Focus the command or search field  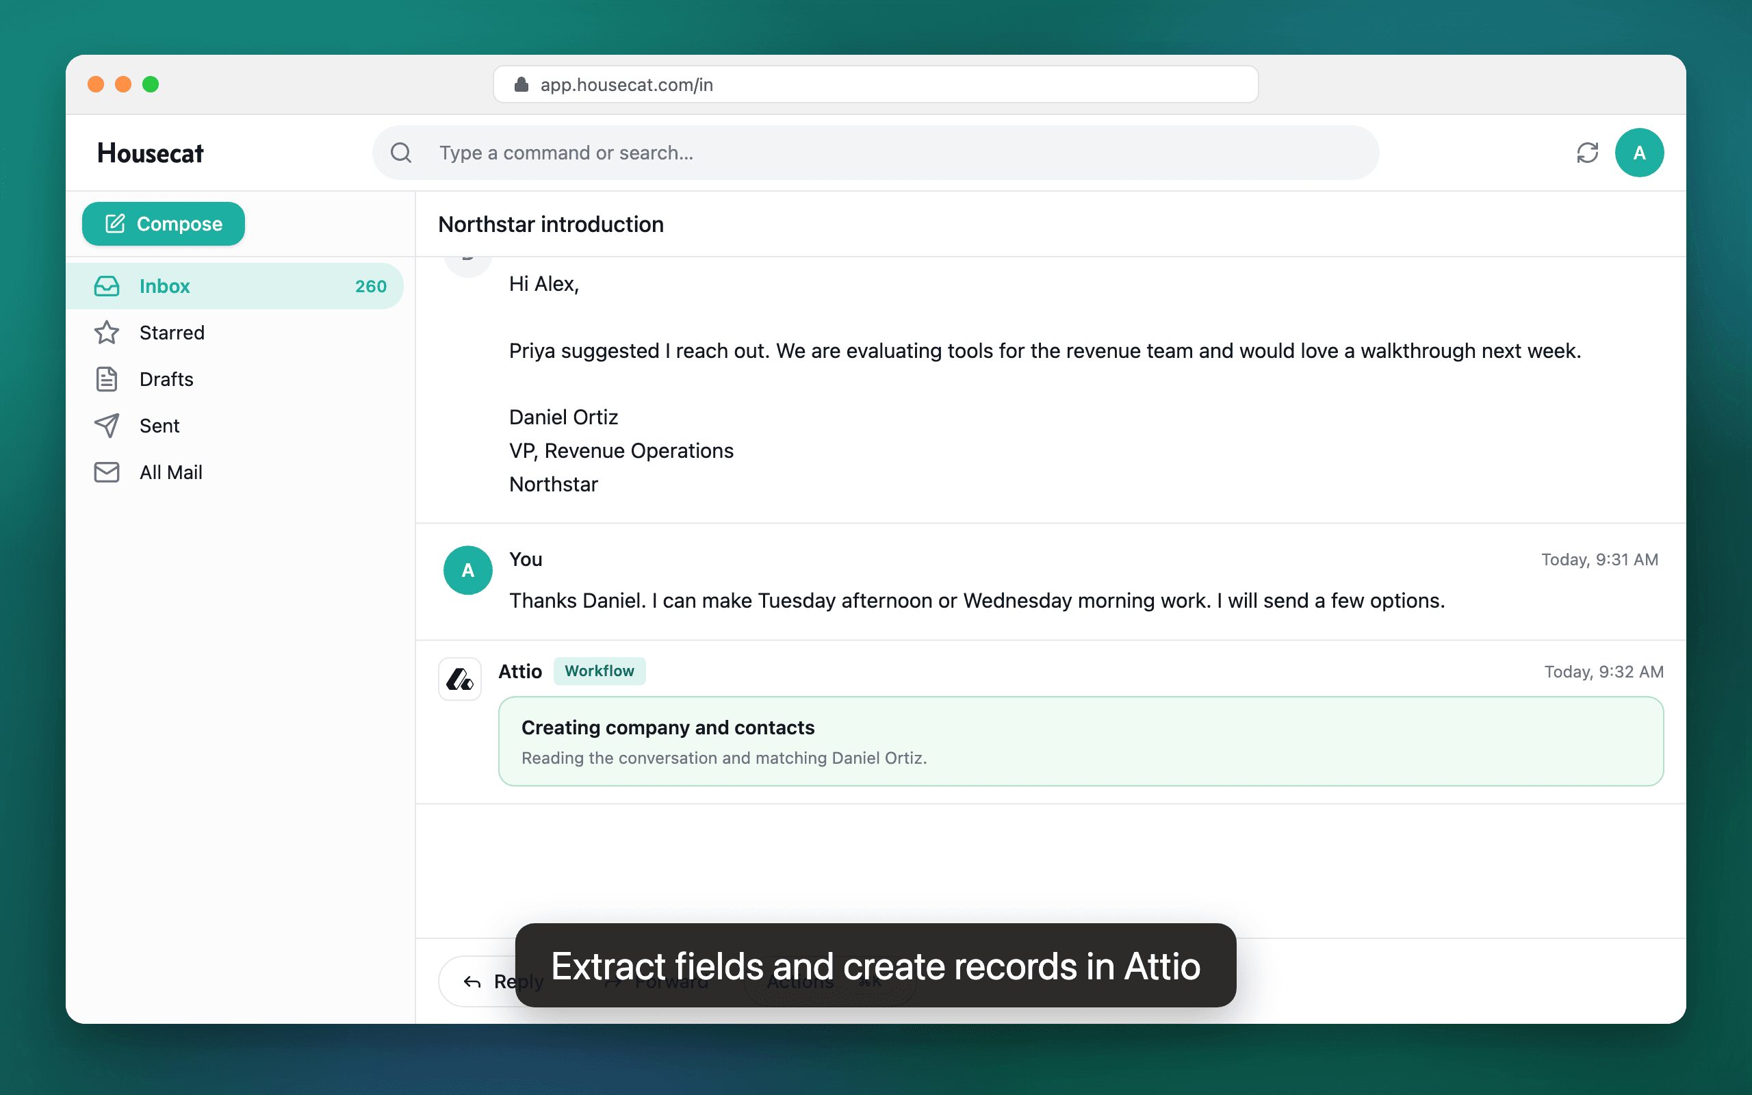[875, 153]
